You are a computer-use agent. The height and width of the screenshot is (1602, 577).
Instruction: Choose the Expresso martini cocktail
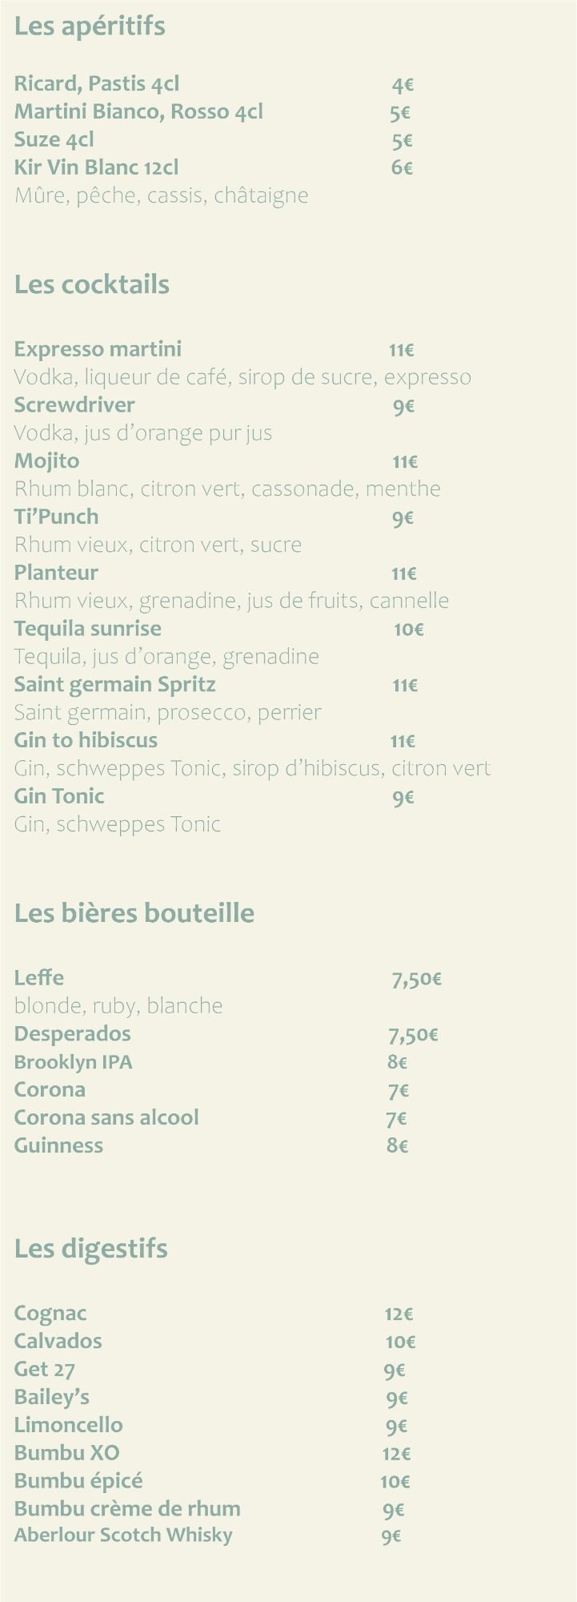click(98, 349)
